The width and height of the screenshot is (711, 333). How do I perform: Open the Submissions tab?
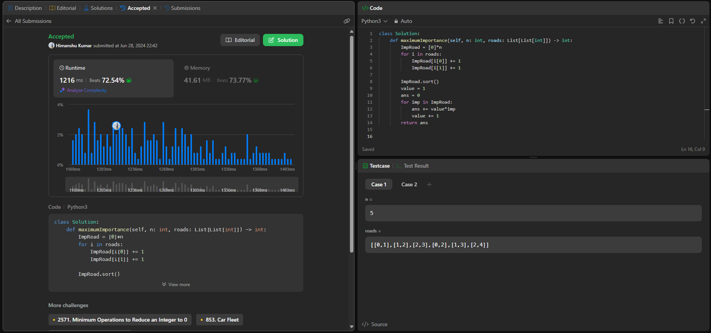(182, 8)
